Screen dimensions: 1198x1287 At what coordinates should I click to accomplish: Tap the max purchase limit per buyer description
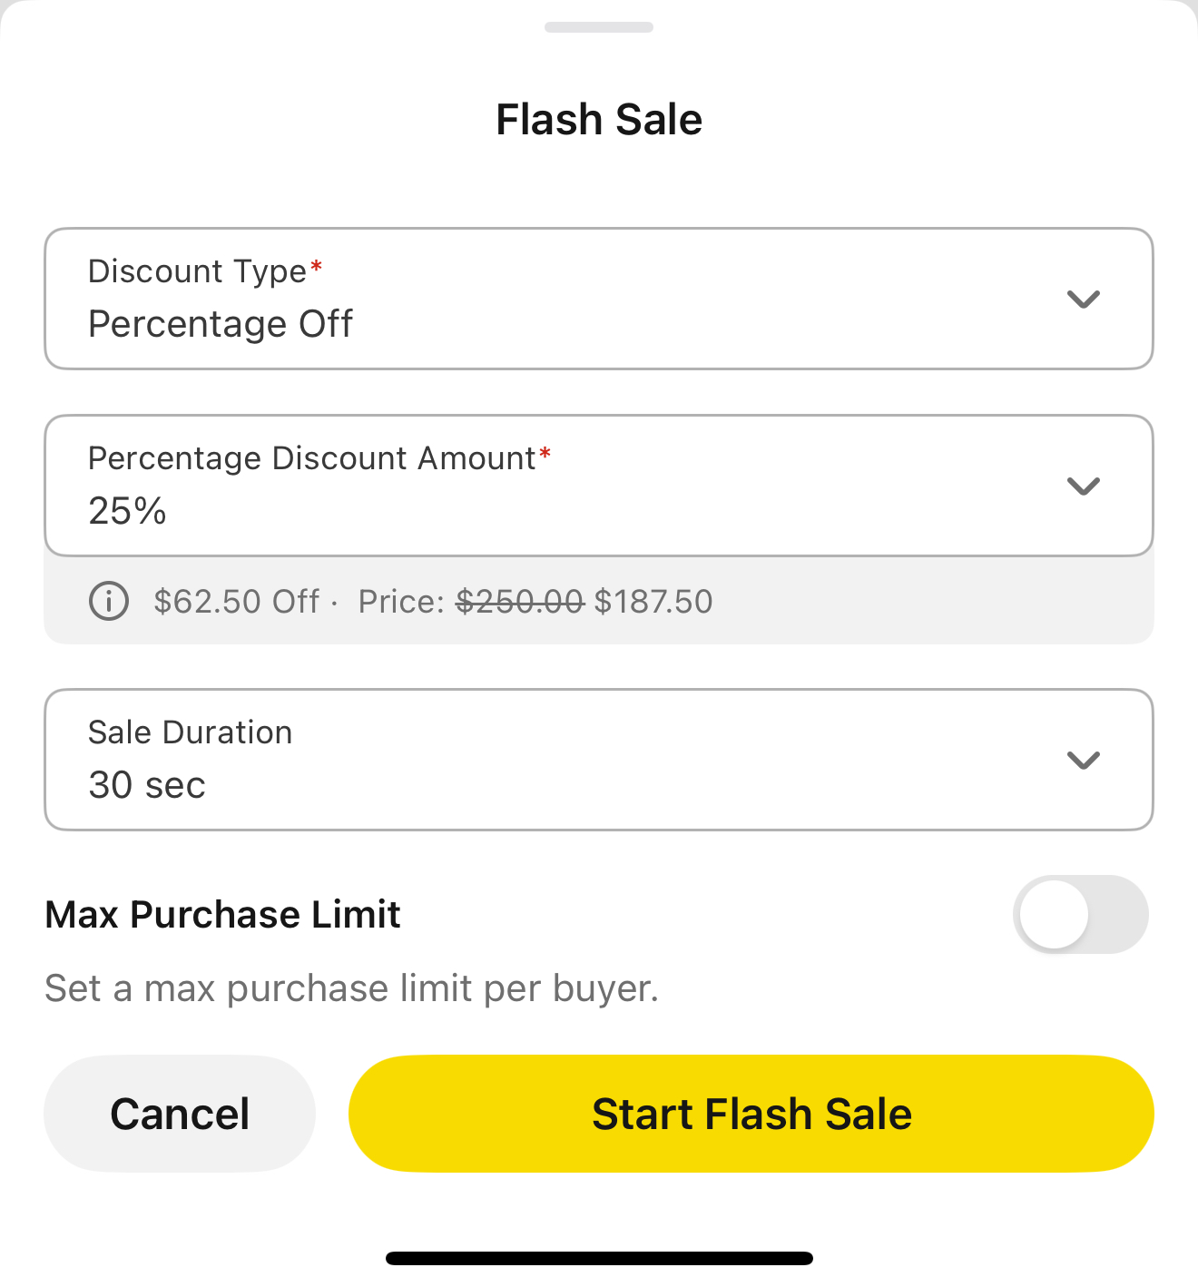pos(352,988)
